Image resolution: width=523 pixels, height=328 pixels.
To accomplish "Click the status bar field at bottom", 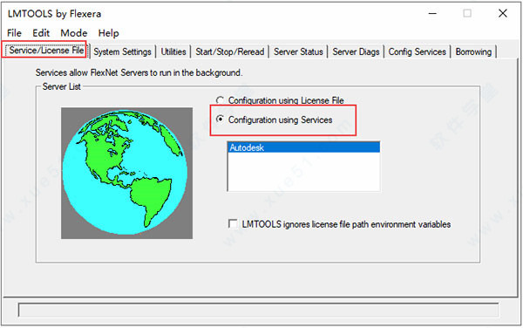I will point(259,310).
